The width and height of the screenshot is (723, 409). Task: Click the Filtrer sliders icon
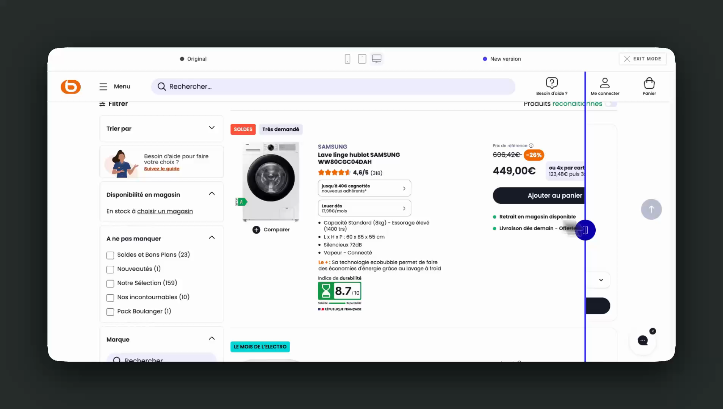point(102,104)
